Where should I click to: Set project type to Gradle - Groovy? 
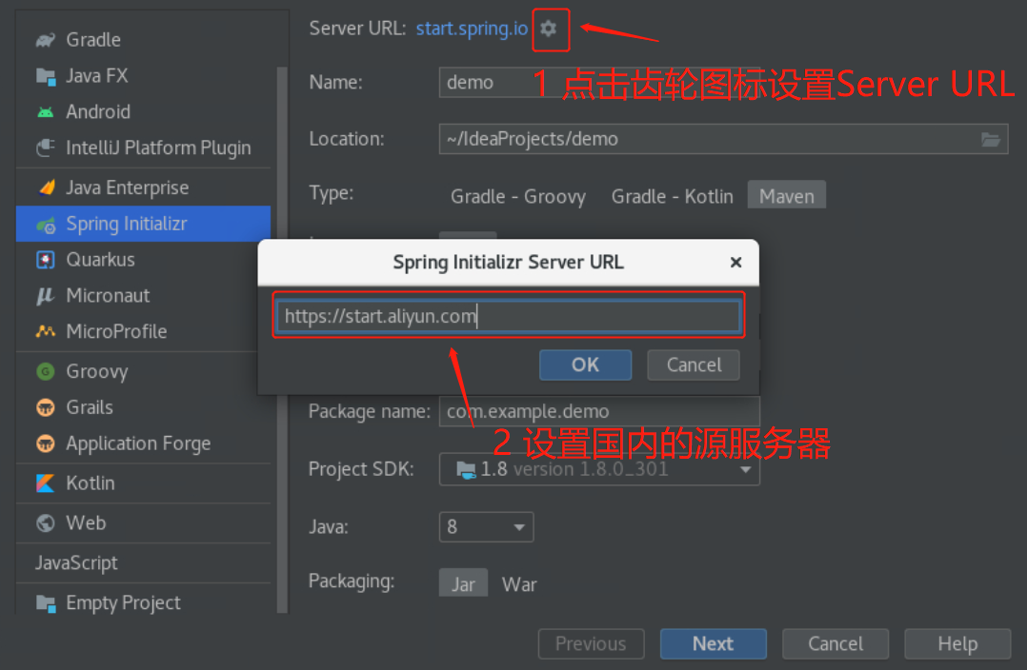pos(518,196)
